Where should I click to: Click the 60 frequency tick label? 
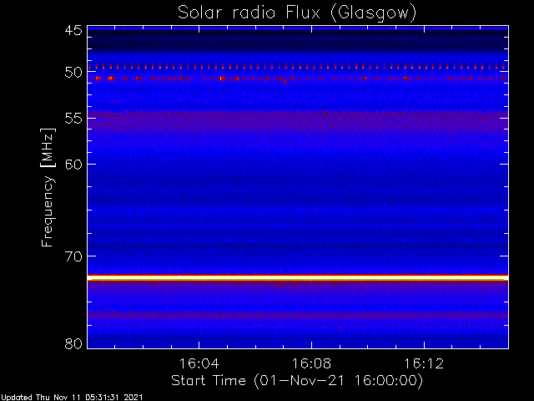pos(73,165)
